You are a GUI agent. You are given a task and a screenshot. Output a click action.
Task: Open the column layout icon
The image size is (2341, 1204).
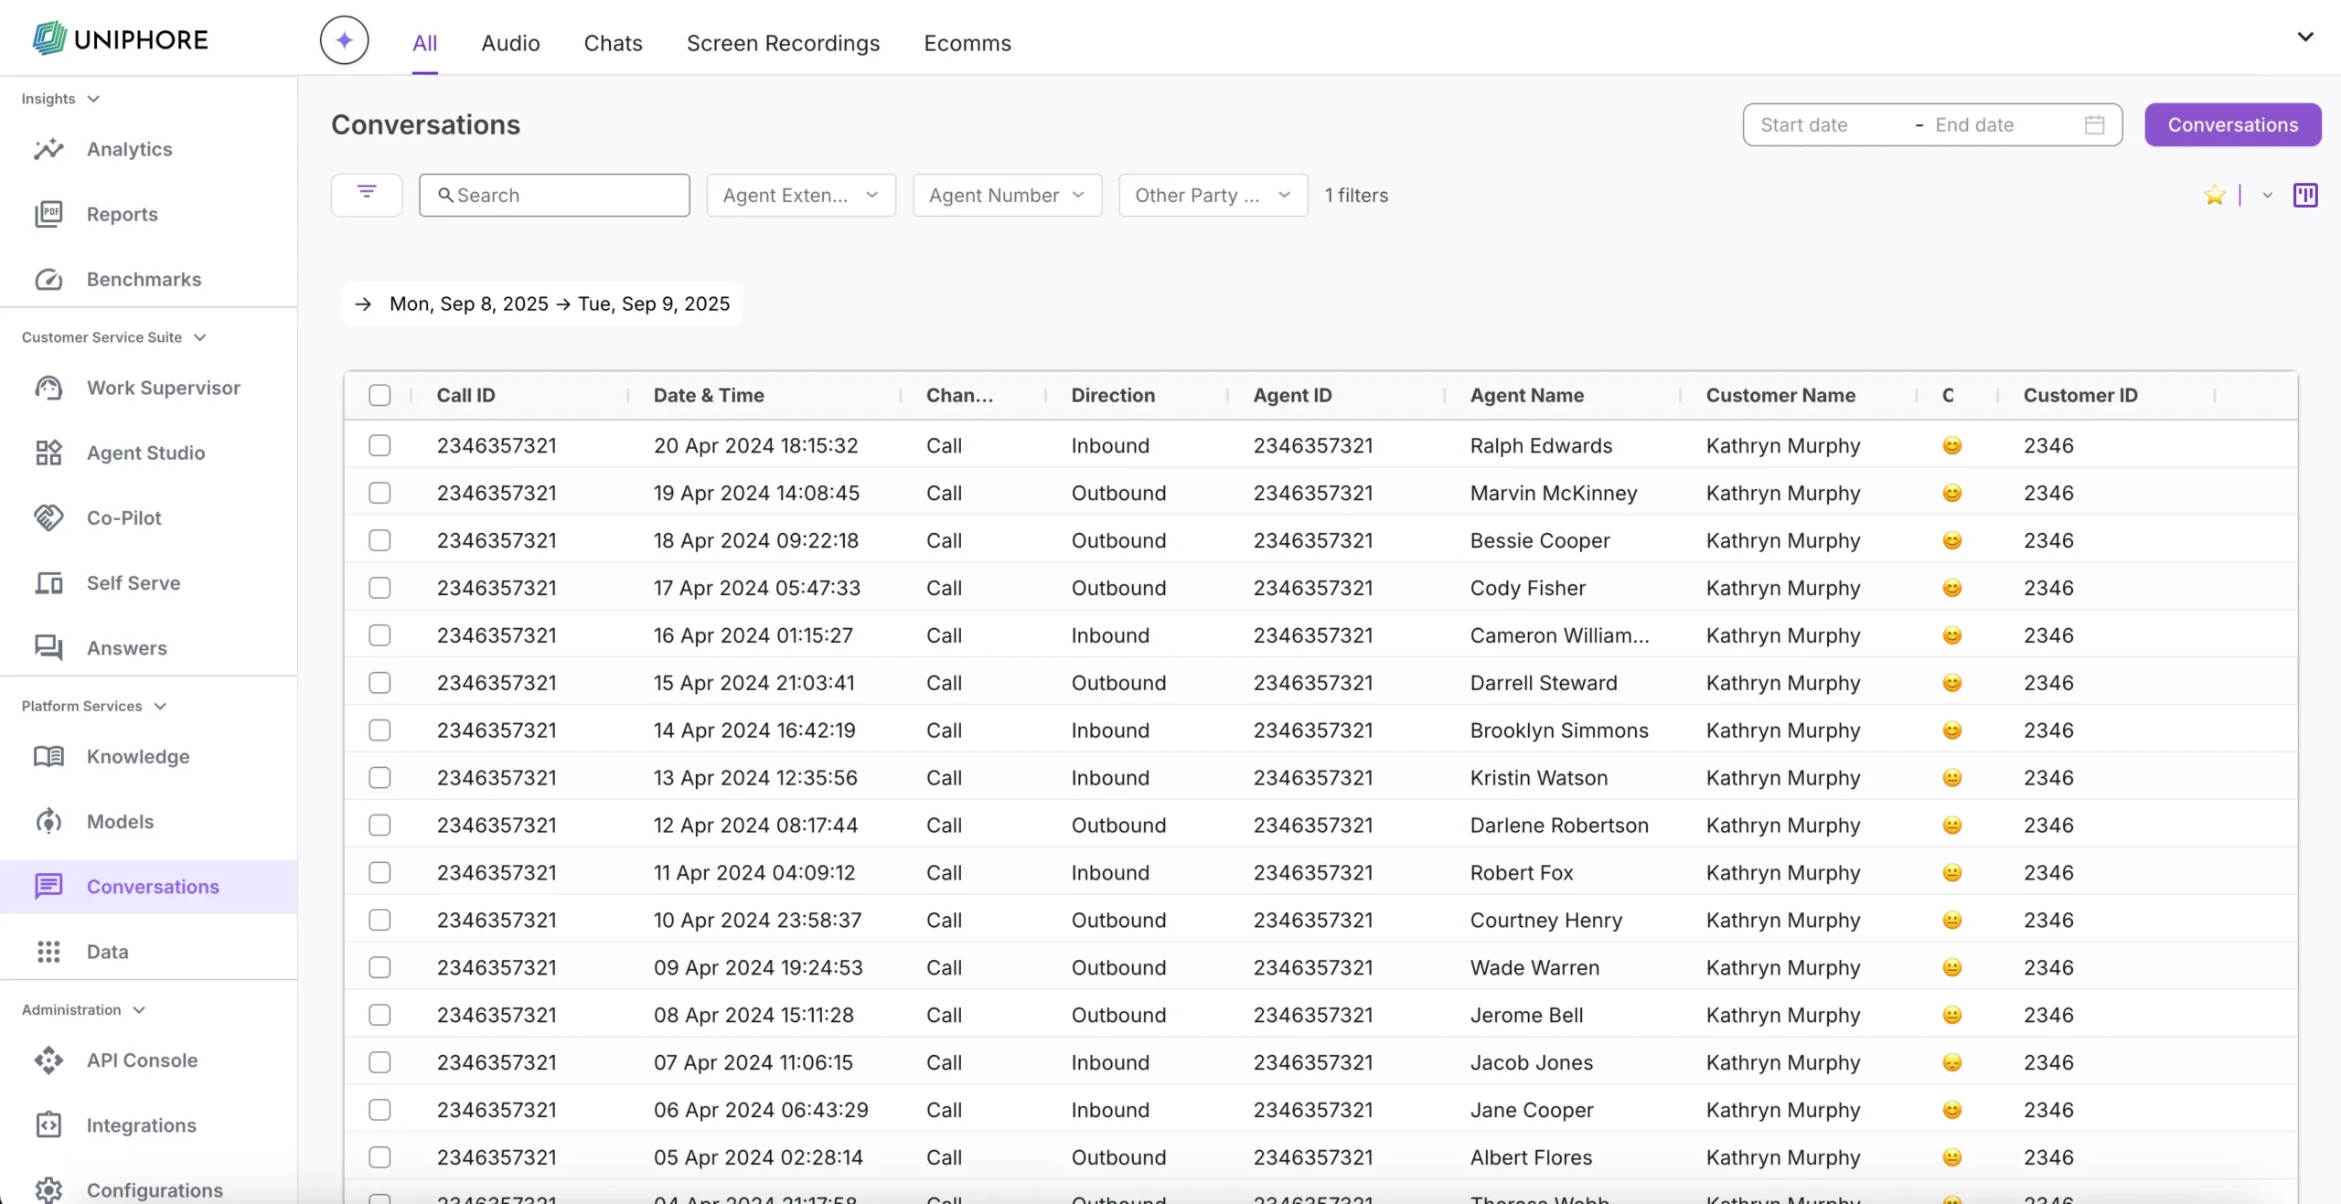[x=2304, y=195]
